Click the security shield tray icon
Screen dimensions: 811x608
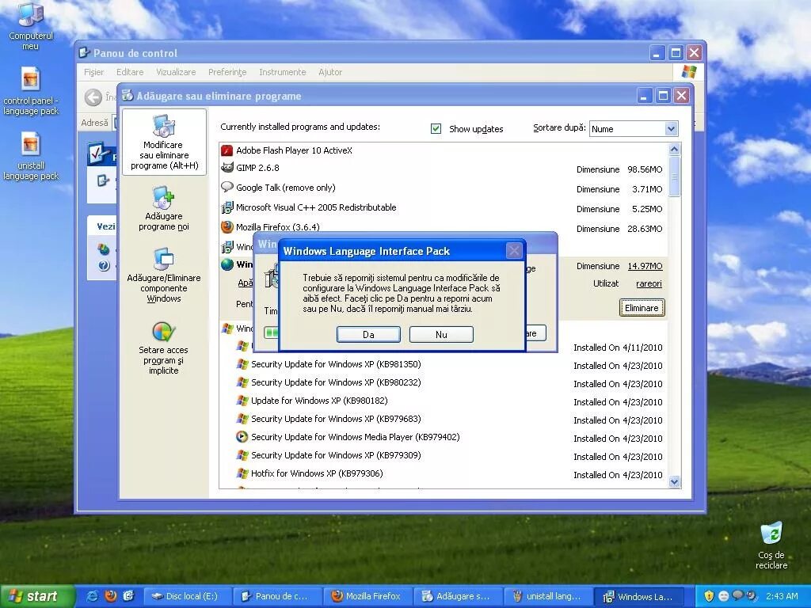pos(709,596)
